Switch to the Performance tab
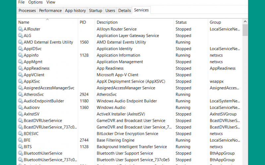Viewport: 265px width, 165px height. point(50,11)
